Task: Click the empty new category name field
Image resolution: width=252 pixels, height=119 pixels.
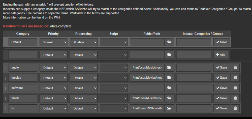Action: pos(23,55)
